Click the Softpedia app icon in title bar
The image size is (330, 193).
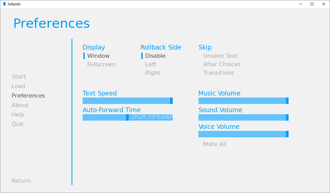pyautogui.click(x=4, y=4)
